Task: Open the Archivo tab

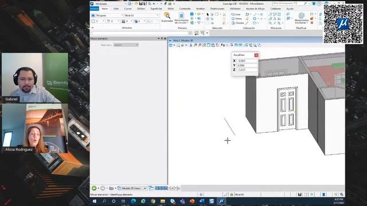Action: pos(94,9)
